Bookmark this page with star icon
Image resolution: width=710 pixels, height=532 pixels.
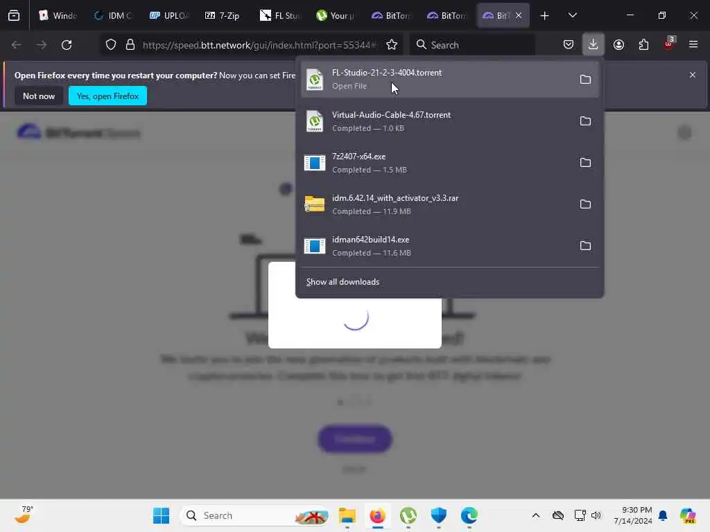point(392,45)
